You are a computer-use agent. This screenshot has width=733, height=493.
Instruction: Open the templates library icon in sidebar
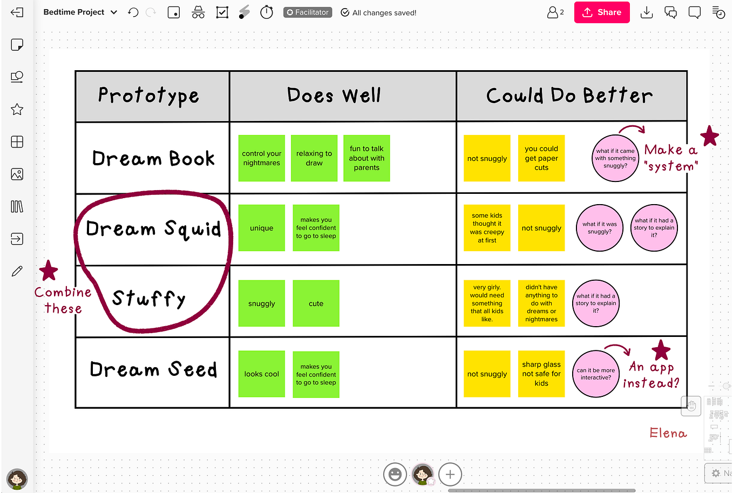coord(17,206)
